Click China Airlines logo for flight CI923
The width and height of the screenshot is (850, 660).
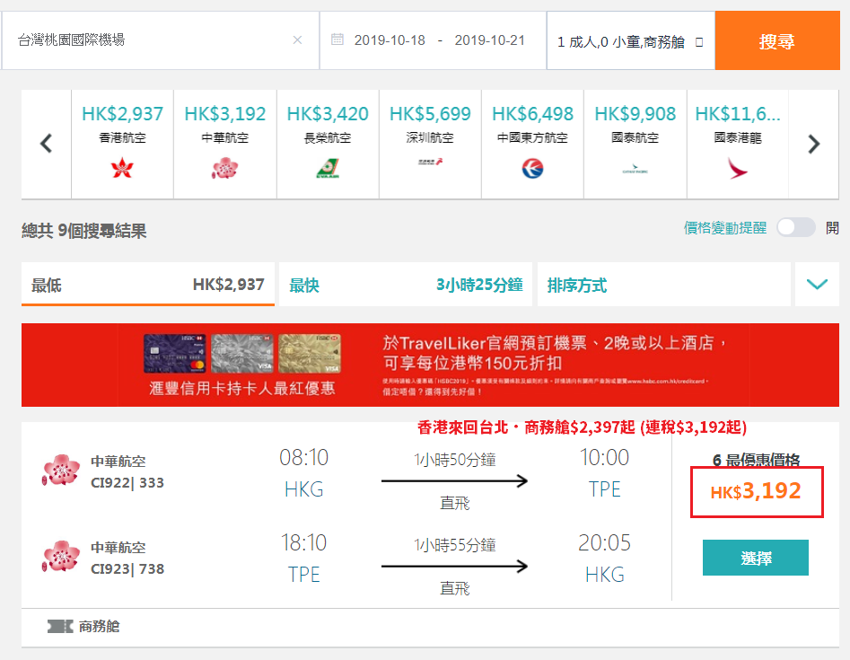point(61,556)
